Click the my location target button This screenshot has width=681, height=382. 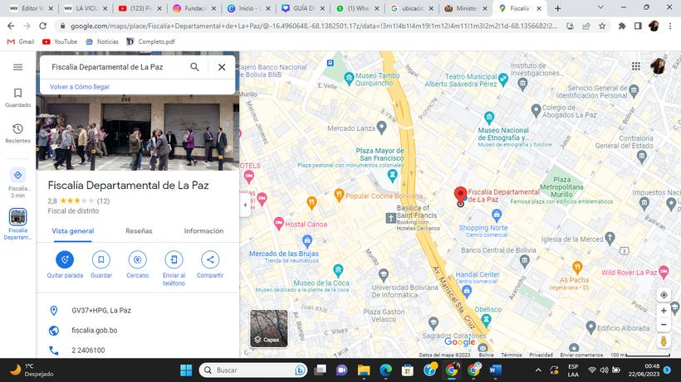click(664, 295)
